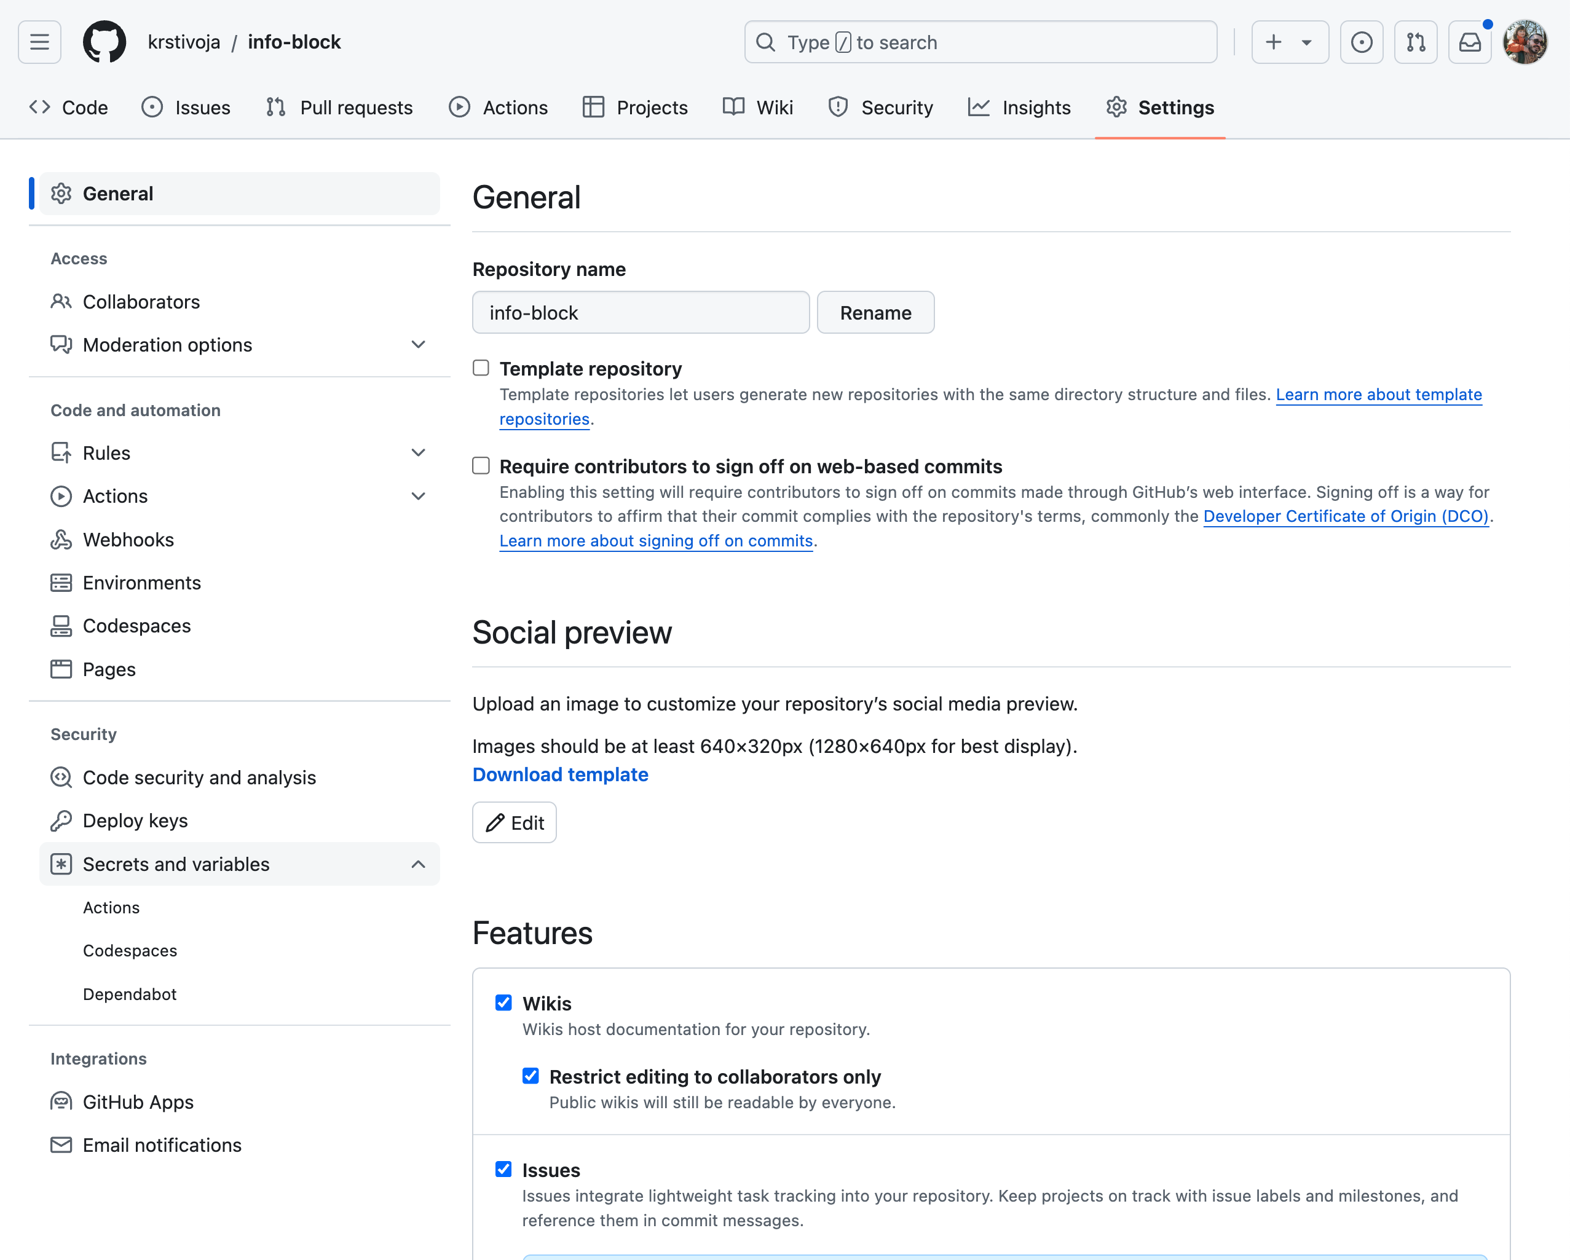This screenshot has height=1260, width=1570.
Task: Click the Type / to search box
Action: coord(980,42)
